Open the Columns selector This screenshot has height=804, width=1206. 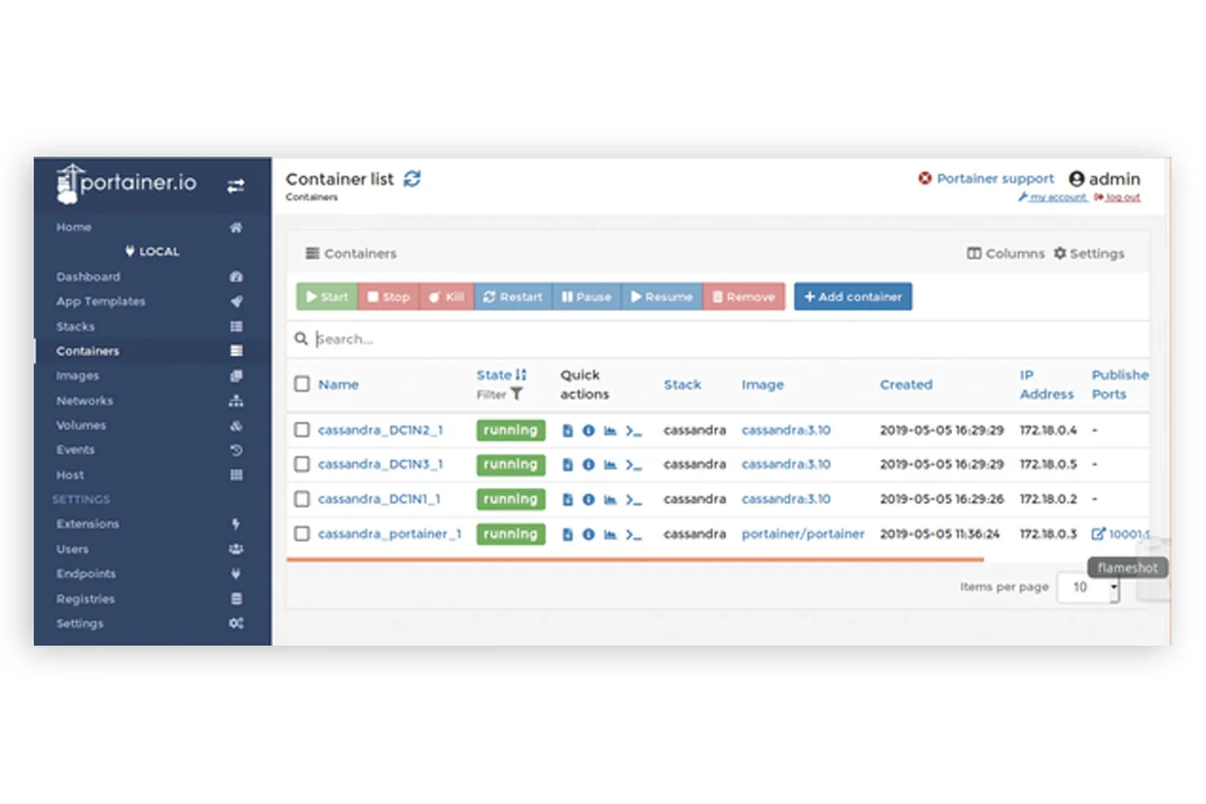(x=1006, y=253)
